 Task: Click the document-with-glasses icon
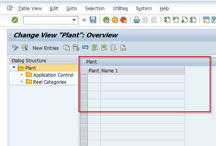(123, 48)
